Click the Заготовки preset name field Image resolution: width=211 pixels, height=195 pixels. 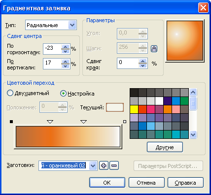(x=64, y=165)
